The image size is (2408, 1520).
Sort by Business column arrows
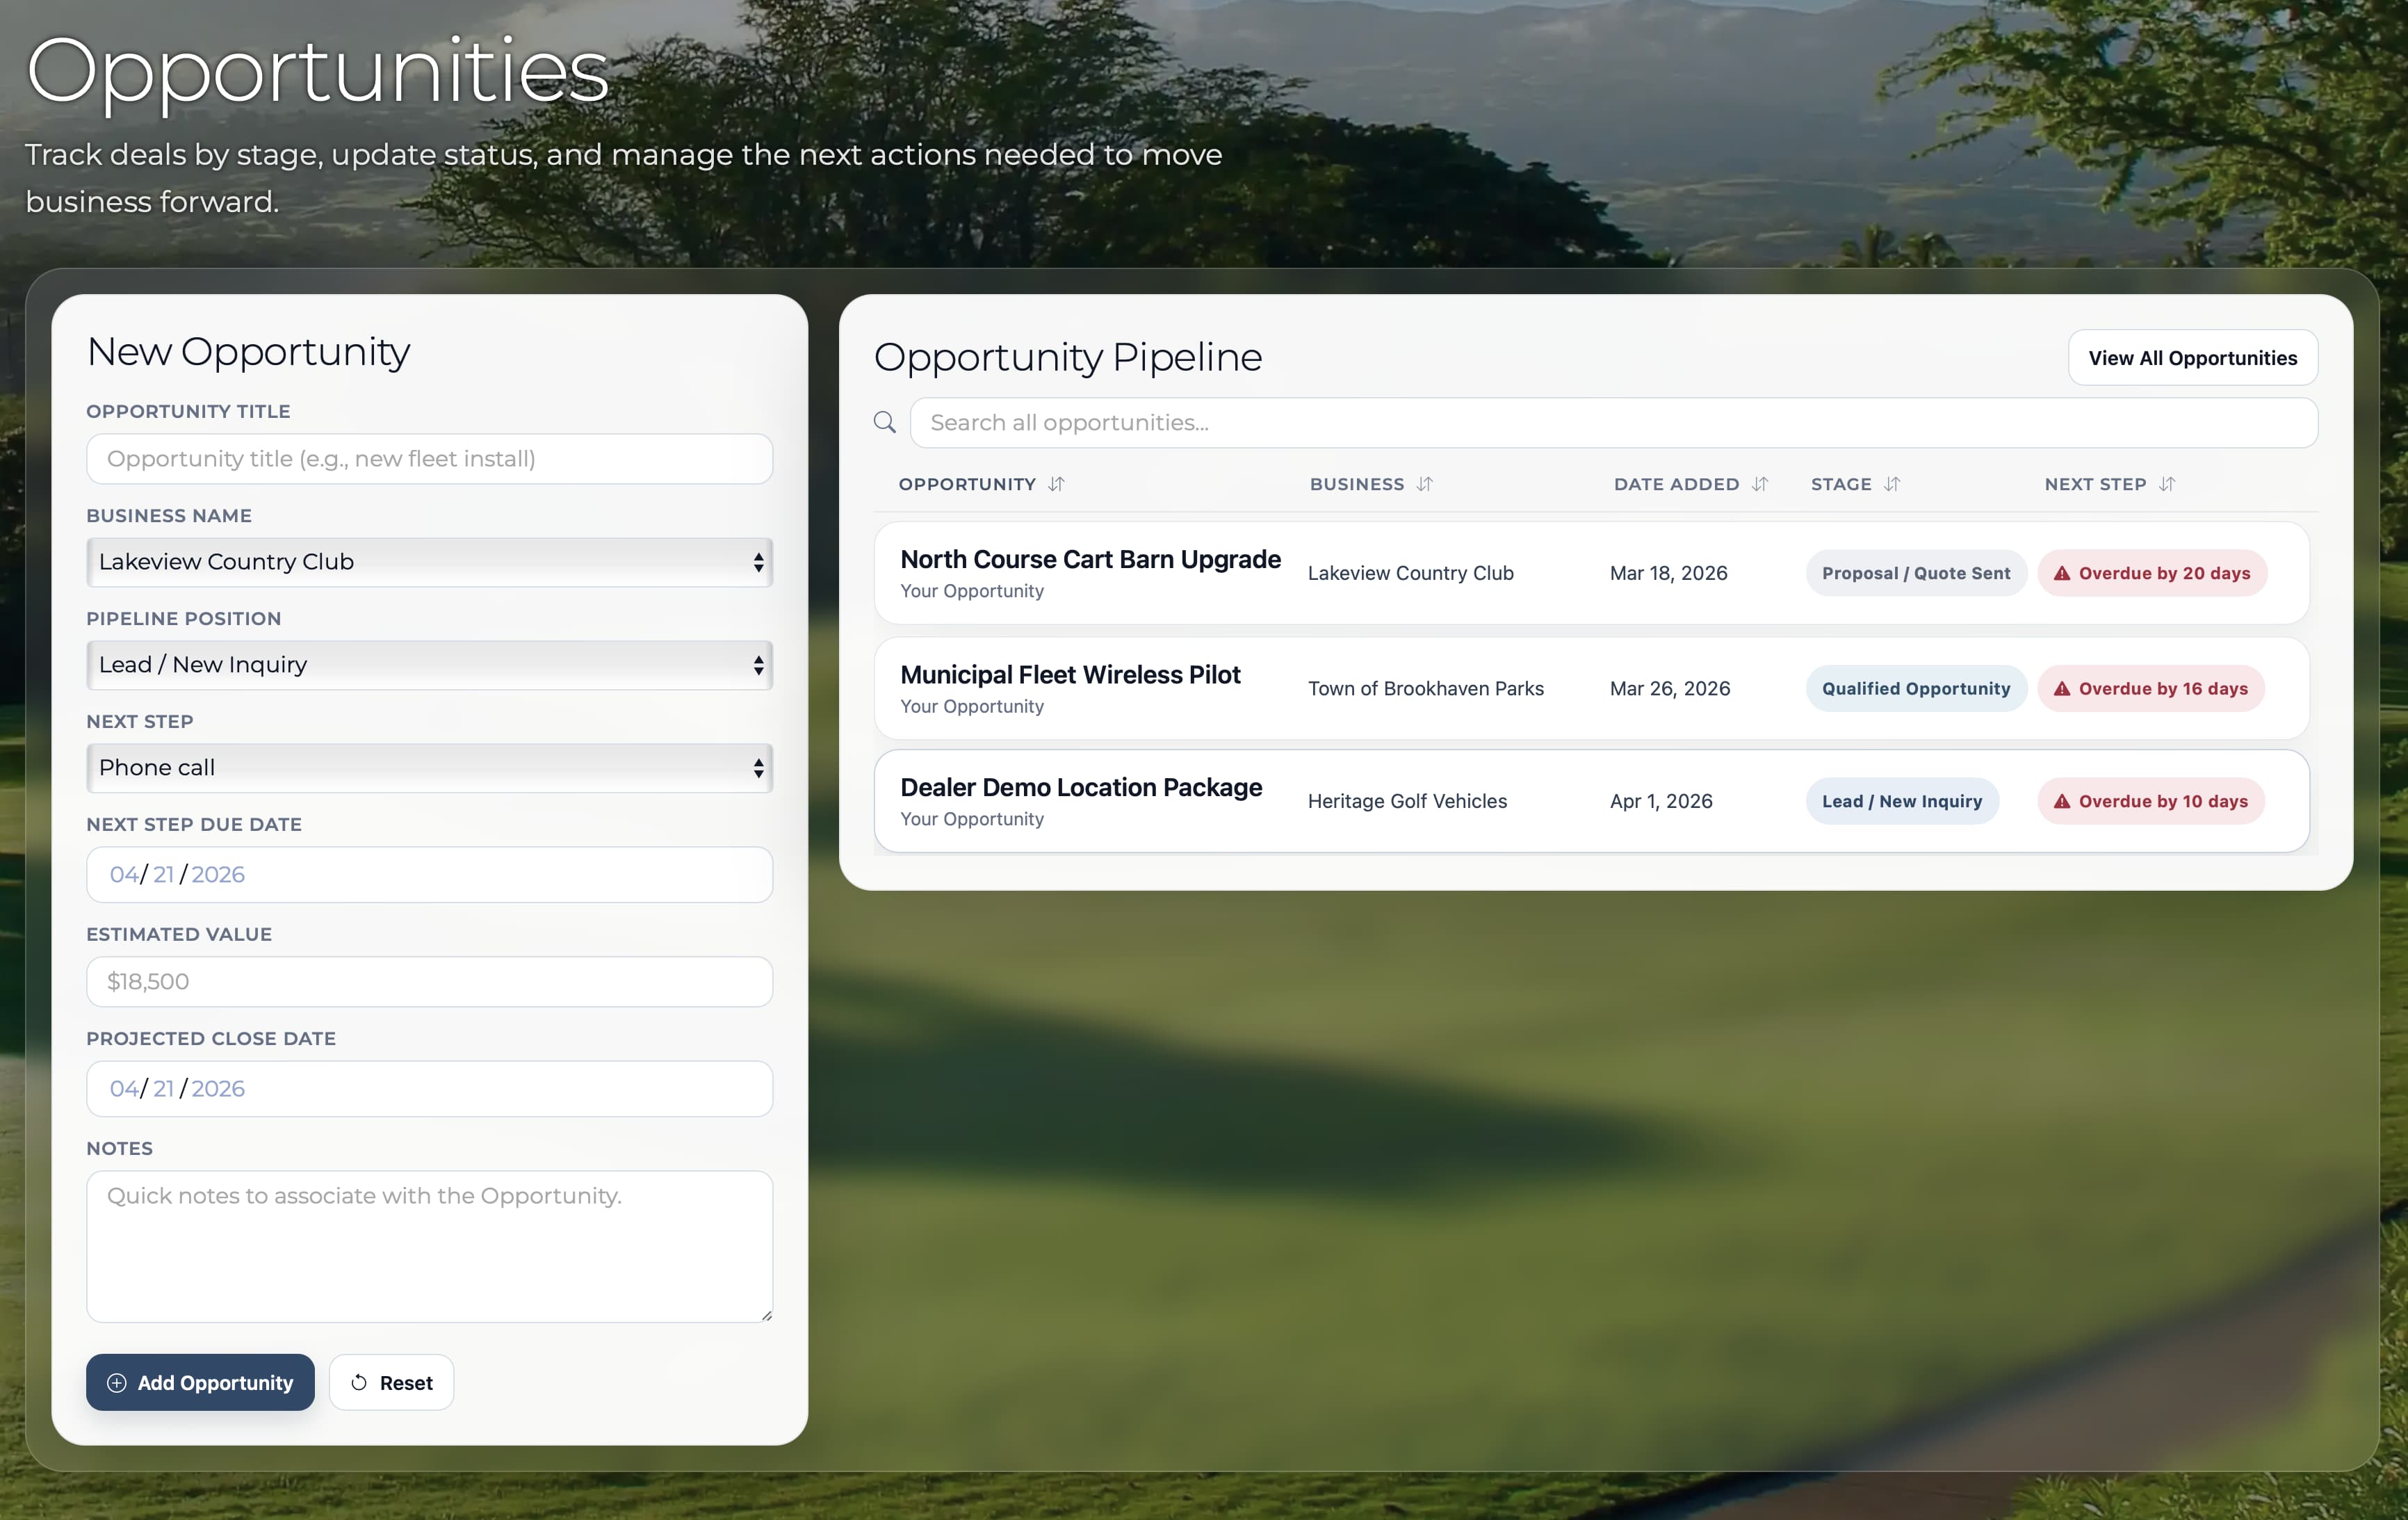(1425, 484)
